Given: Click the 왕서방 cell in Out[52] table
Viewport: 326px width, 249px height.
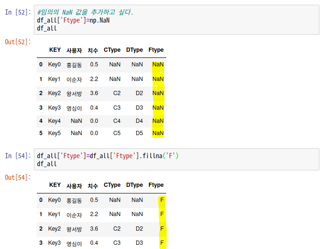Looking at the screenshot, I should point(74,94).
